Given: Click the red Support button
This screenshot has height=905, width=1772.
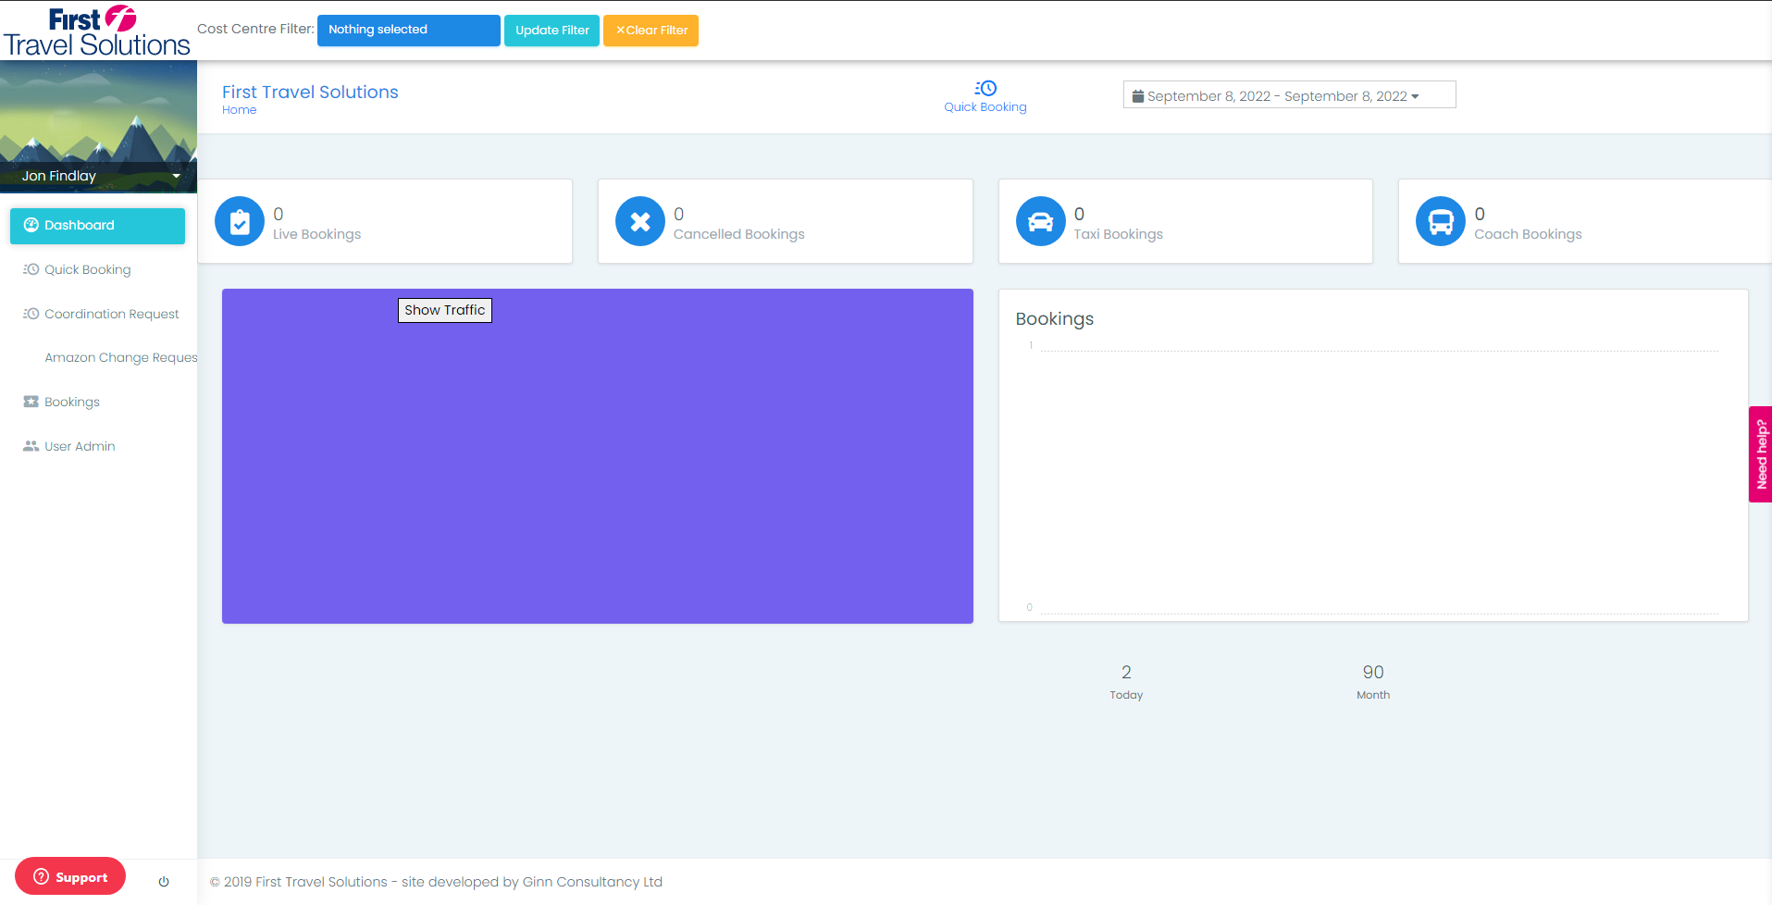Looking at the screenshot, I should click(x=70, y=877).
